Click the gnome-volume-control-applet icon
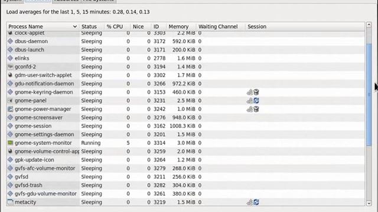The image size is (378, 212). coord(10,151)
